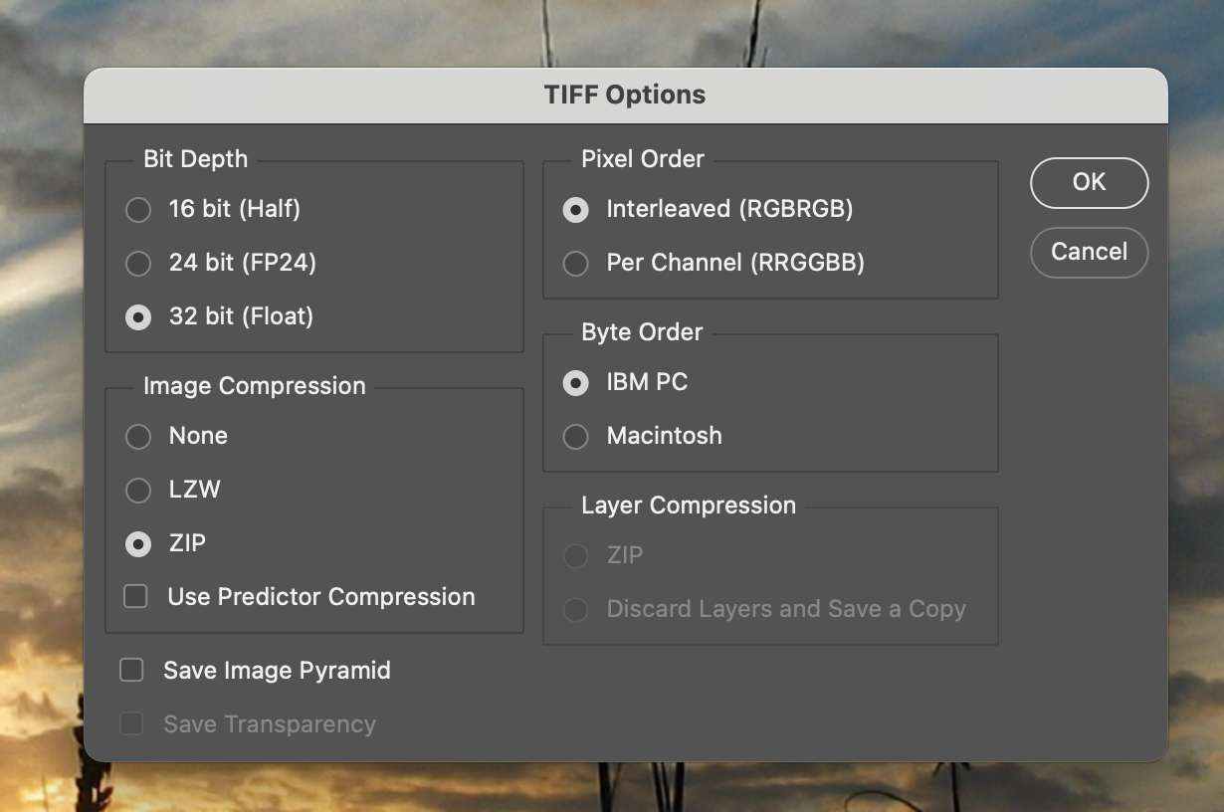The image size is (1224, 812).
Task: Click ZIP under Layer Compression
Action: 575,556
